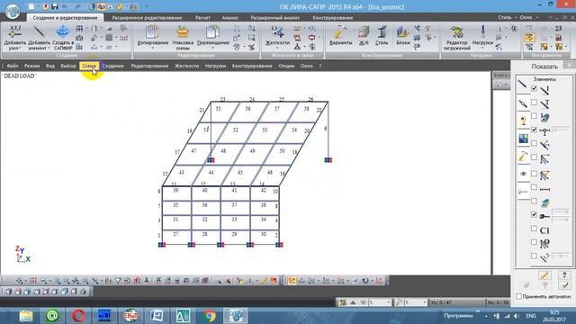Screen dimensions: 576x324
Task: Switch to the Расчет ribbon tab
Action: (202, 18)
